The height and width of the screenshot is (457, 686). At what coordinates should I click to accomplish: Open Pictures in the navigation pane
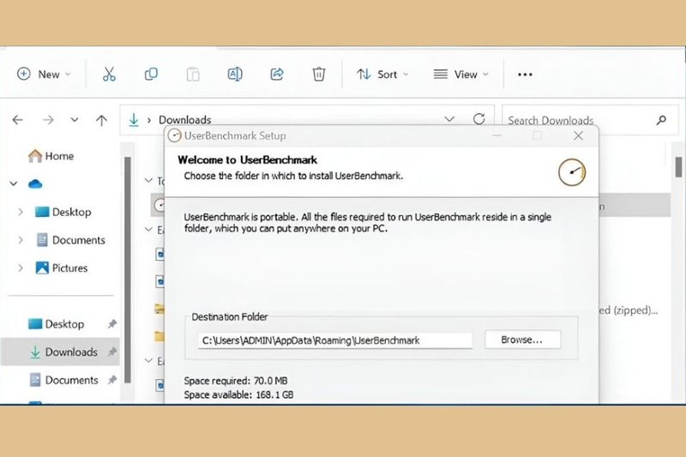point(61,268)
